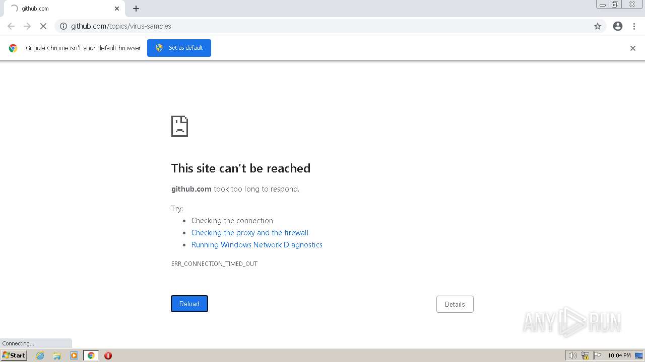Bookmark this page with the star icon

[x=598, y=26]
